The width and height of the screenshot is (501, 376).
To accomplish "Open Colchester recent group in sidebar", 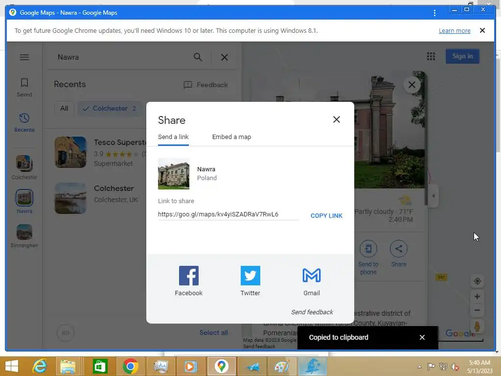I will tap(24, 167).
